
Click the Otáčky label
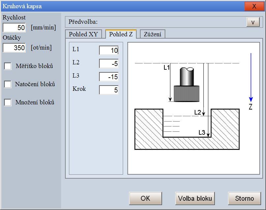(12, 38)
